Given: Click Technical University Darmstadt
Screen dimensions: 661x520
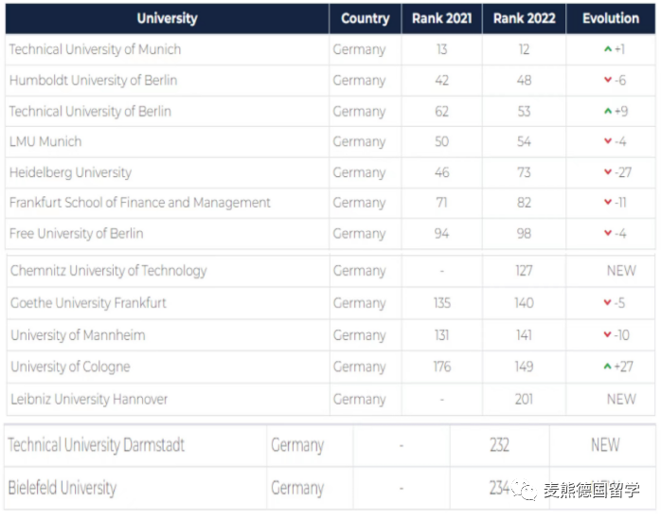Looking at the screenshot, I should pos(96,445).
